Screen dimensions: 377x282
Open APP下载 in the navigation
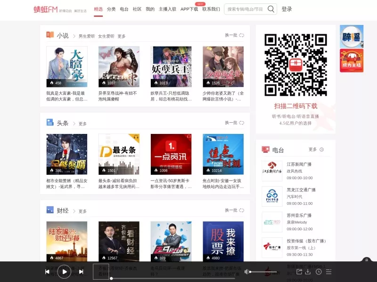point(189,9)
